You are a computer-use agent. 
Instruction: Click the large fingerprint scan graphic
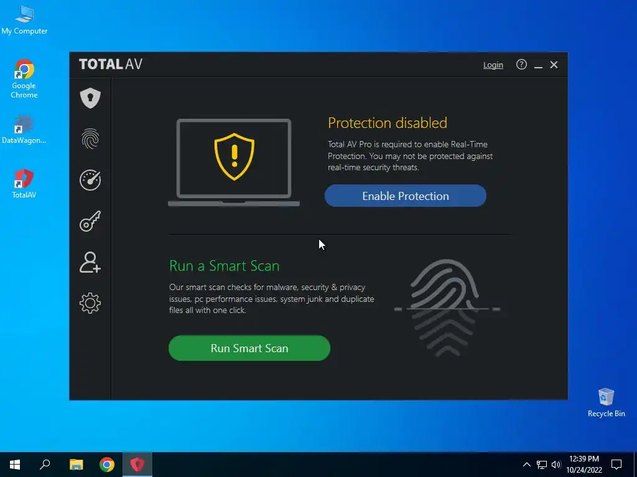point(447,308)
